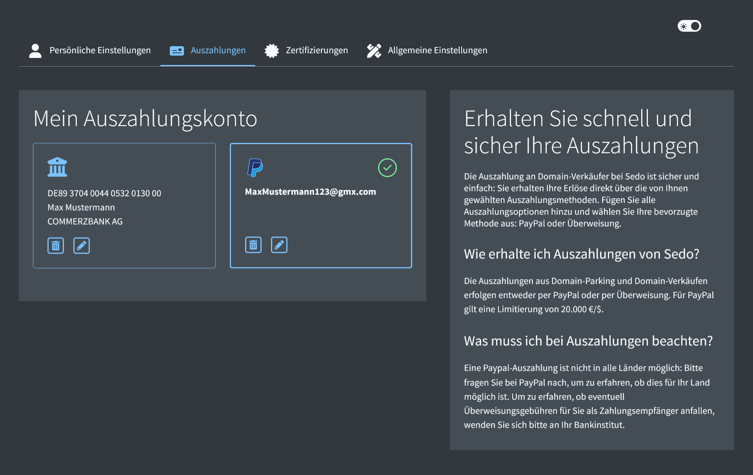Toggle the light/dark mode switch
Viewport: 753px width, 475px height.
(689, 26)
